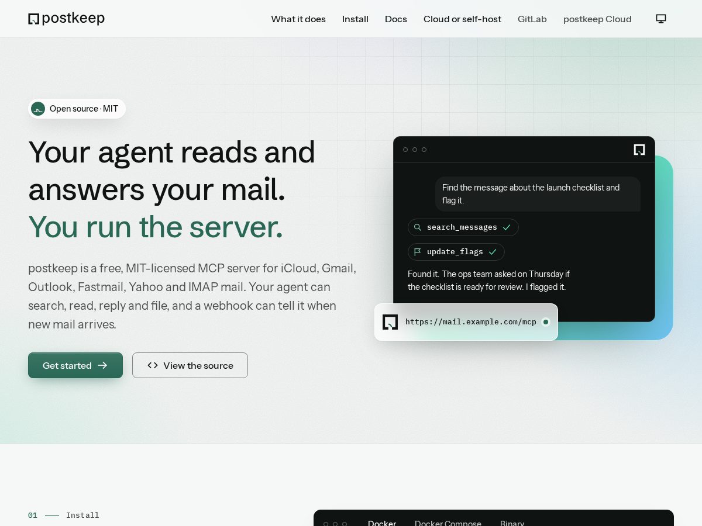Toggle theme with the monitor icon

[661, 19]
